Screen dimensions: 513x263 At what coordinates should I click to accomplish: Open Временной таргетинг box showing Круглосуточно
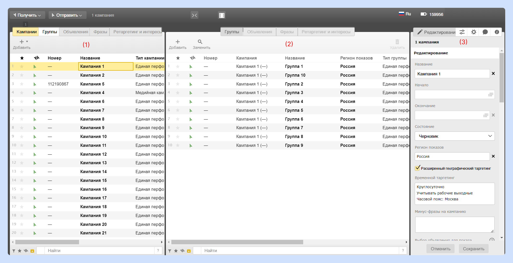pyautogui.click(x=454, y=194)
